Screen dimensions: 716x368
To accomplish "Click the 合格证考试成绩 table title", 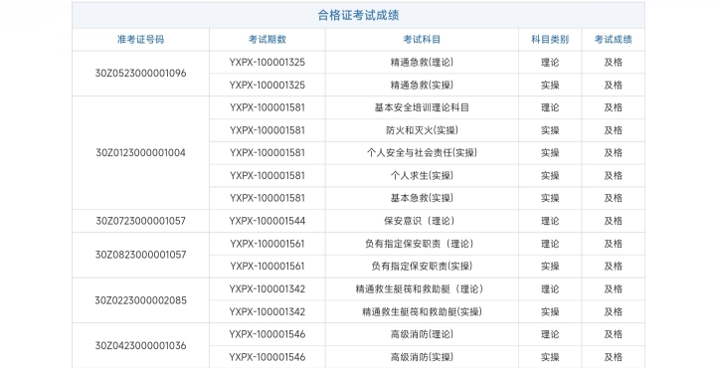I will click(358, 16).
